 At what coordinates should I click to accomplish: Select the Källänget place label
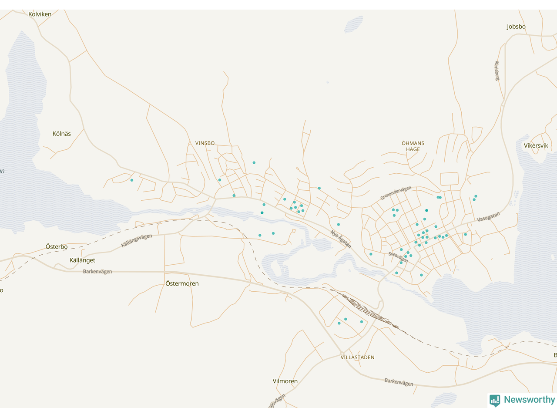82,260
